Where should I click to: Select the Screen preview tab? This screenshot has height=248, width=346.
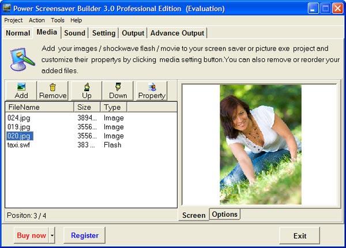coord(194,215)
